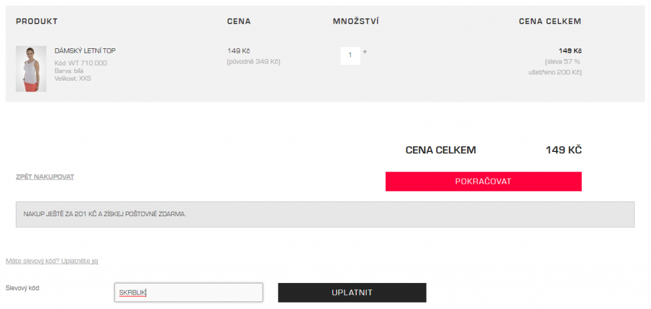Click the CENA CELKEM column header
The width and height of the screenshot is (651, 309).
click(550, 22)
